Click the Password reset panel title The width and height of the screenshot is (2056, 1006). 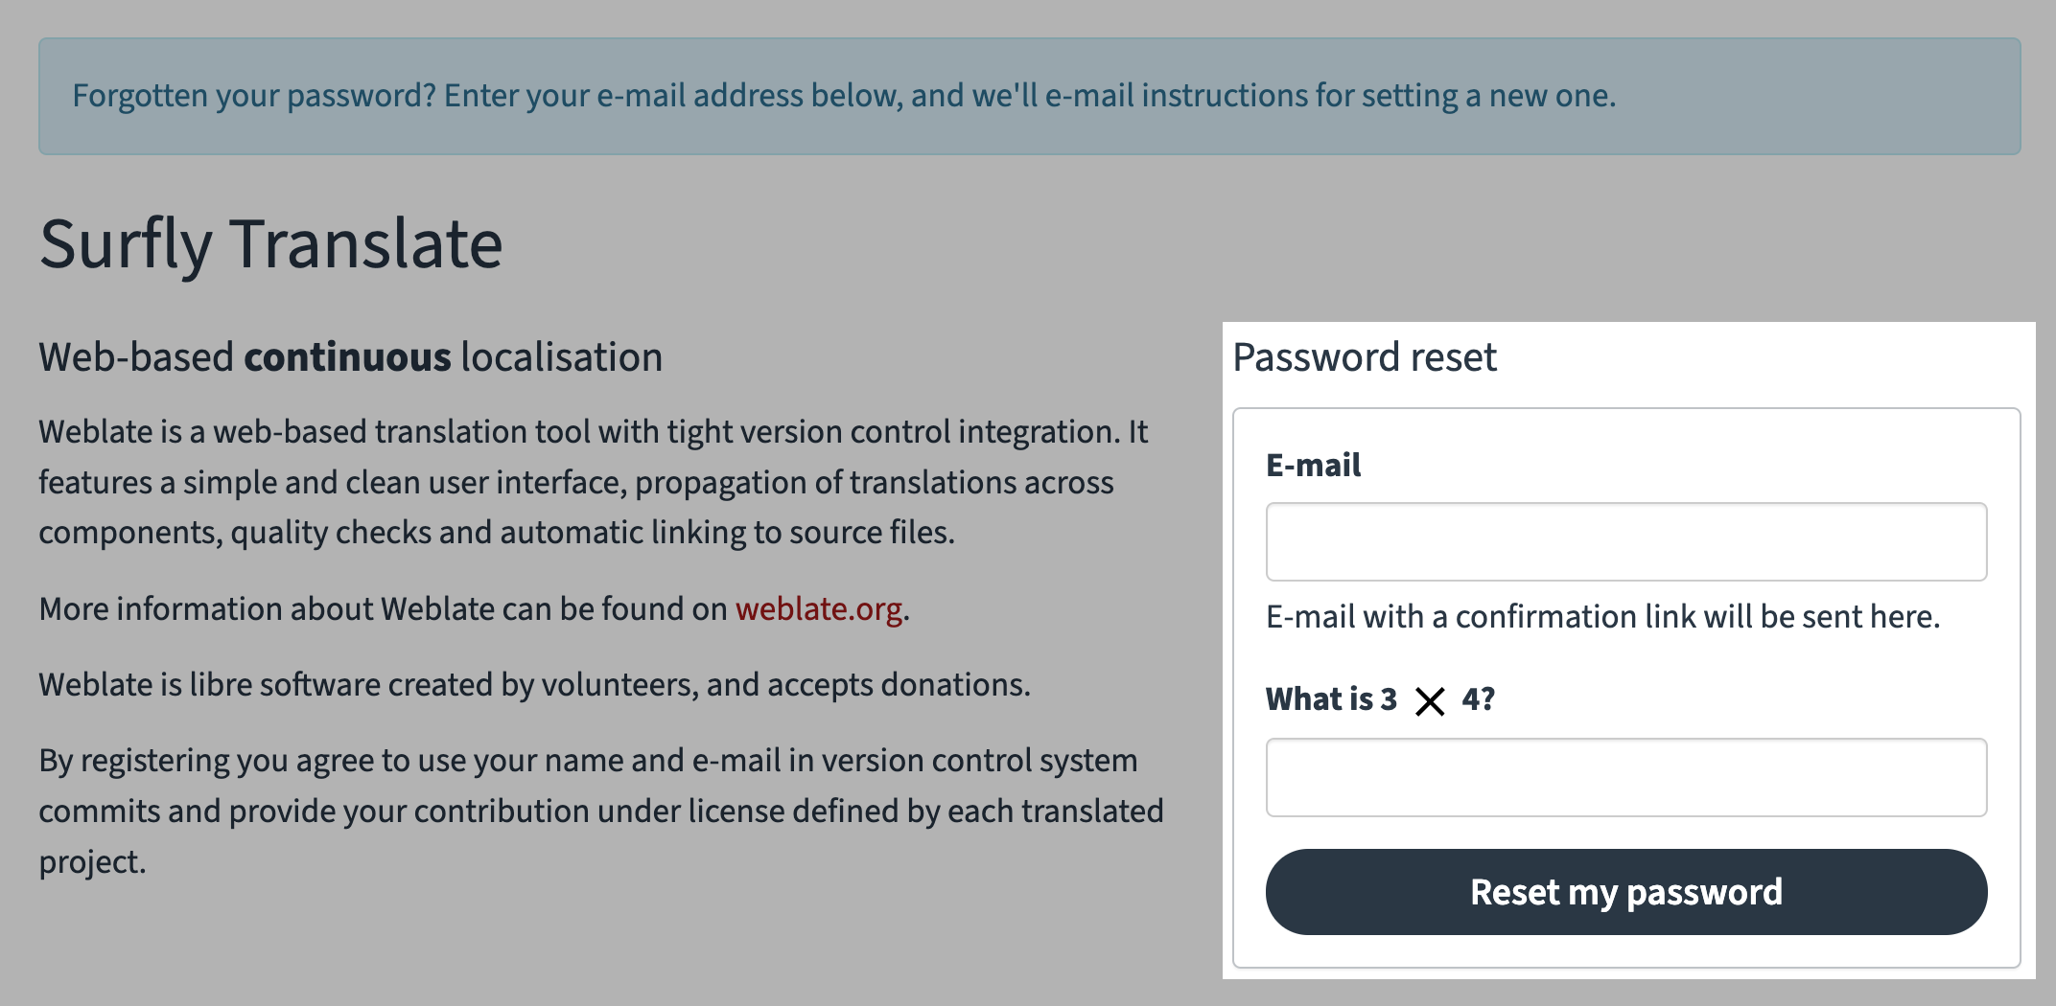coord(1364,357)
